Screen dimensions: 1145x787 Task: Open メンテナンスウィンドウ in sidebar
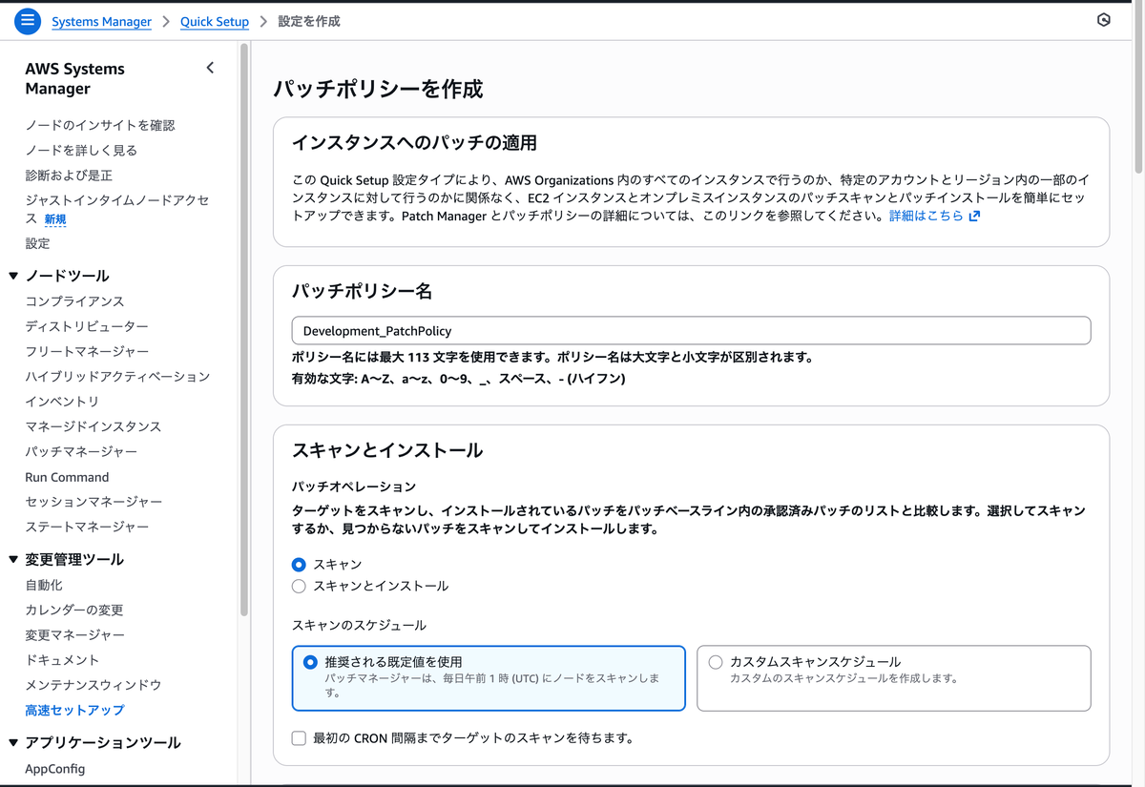(94, 685)
